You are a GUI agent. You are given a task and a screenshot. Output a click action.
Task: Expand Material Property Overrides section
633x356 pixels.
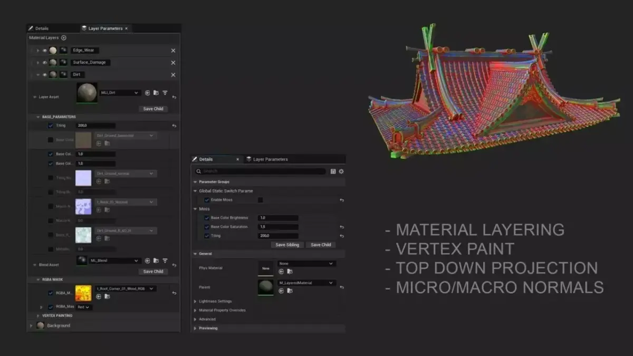(196, 310)
